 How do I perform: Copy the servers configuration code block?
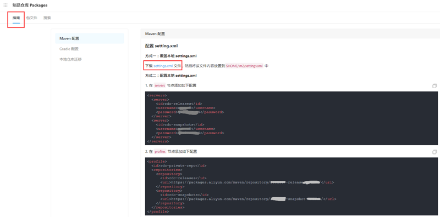click(x=435, y=86)
